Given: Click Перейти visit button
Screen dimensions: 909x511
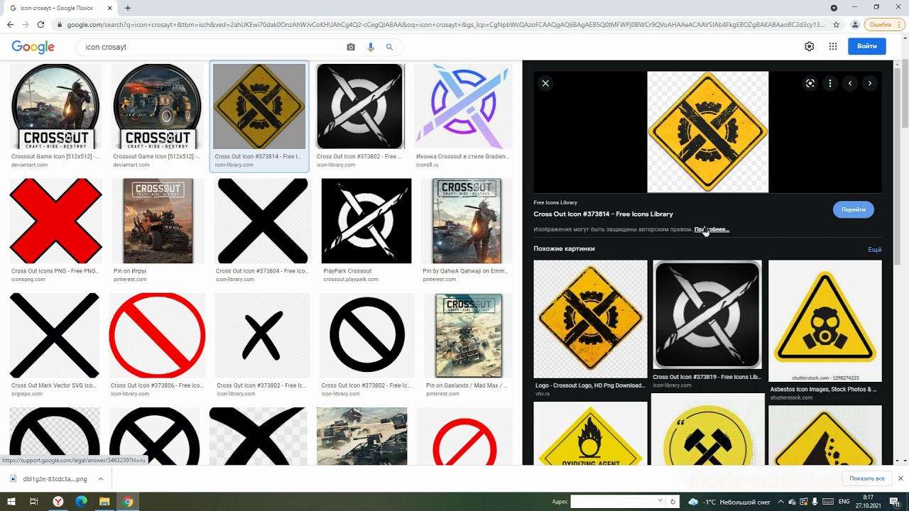Looking at the screenshot, I should (x=854, y=210).
